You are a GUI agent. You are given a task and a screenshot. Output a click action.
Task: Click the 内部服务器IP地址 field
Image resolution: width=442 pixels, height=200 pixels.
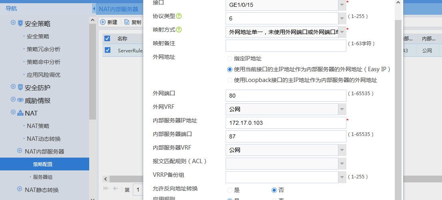point(286,123)
